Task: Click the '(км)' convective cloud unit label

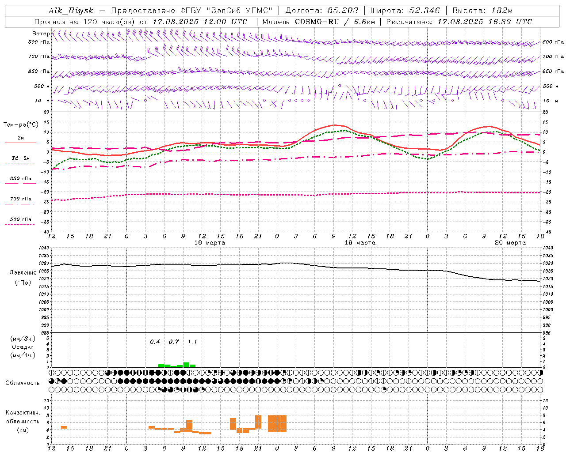Action: 23,430
